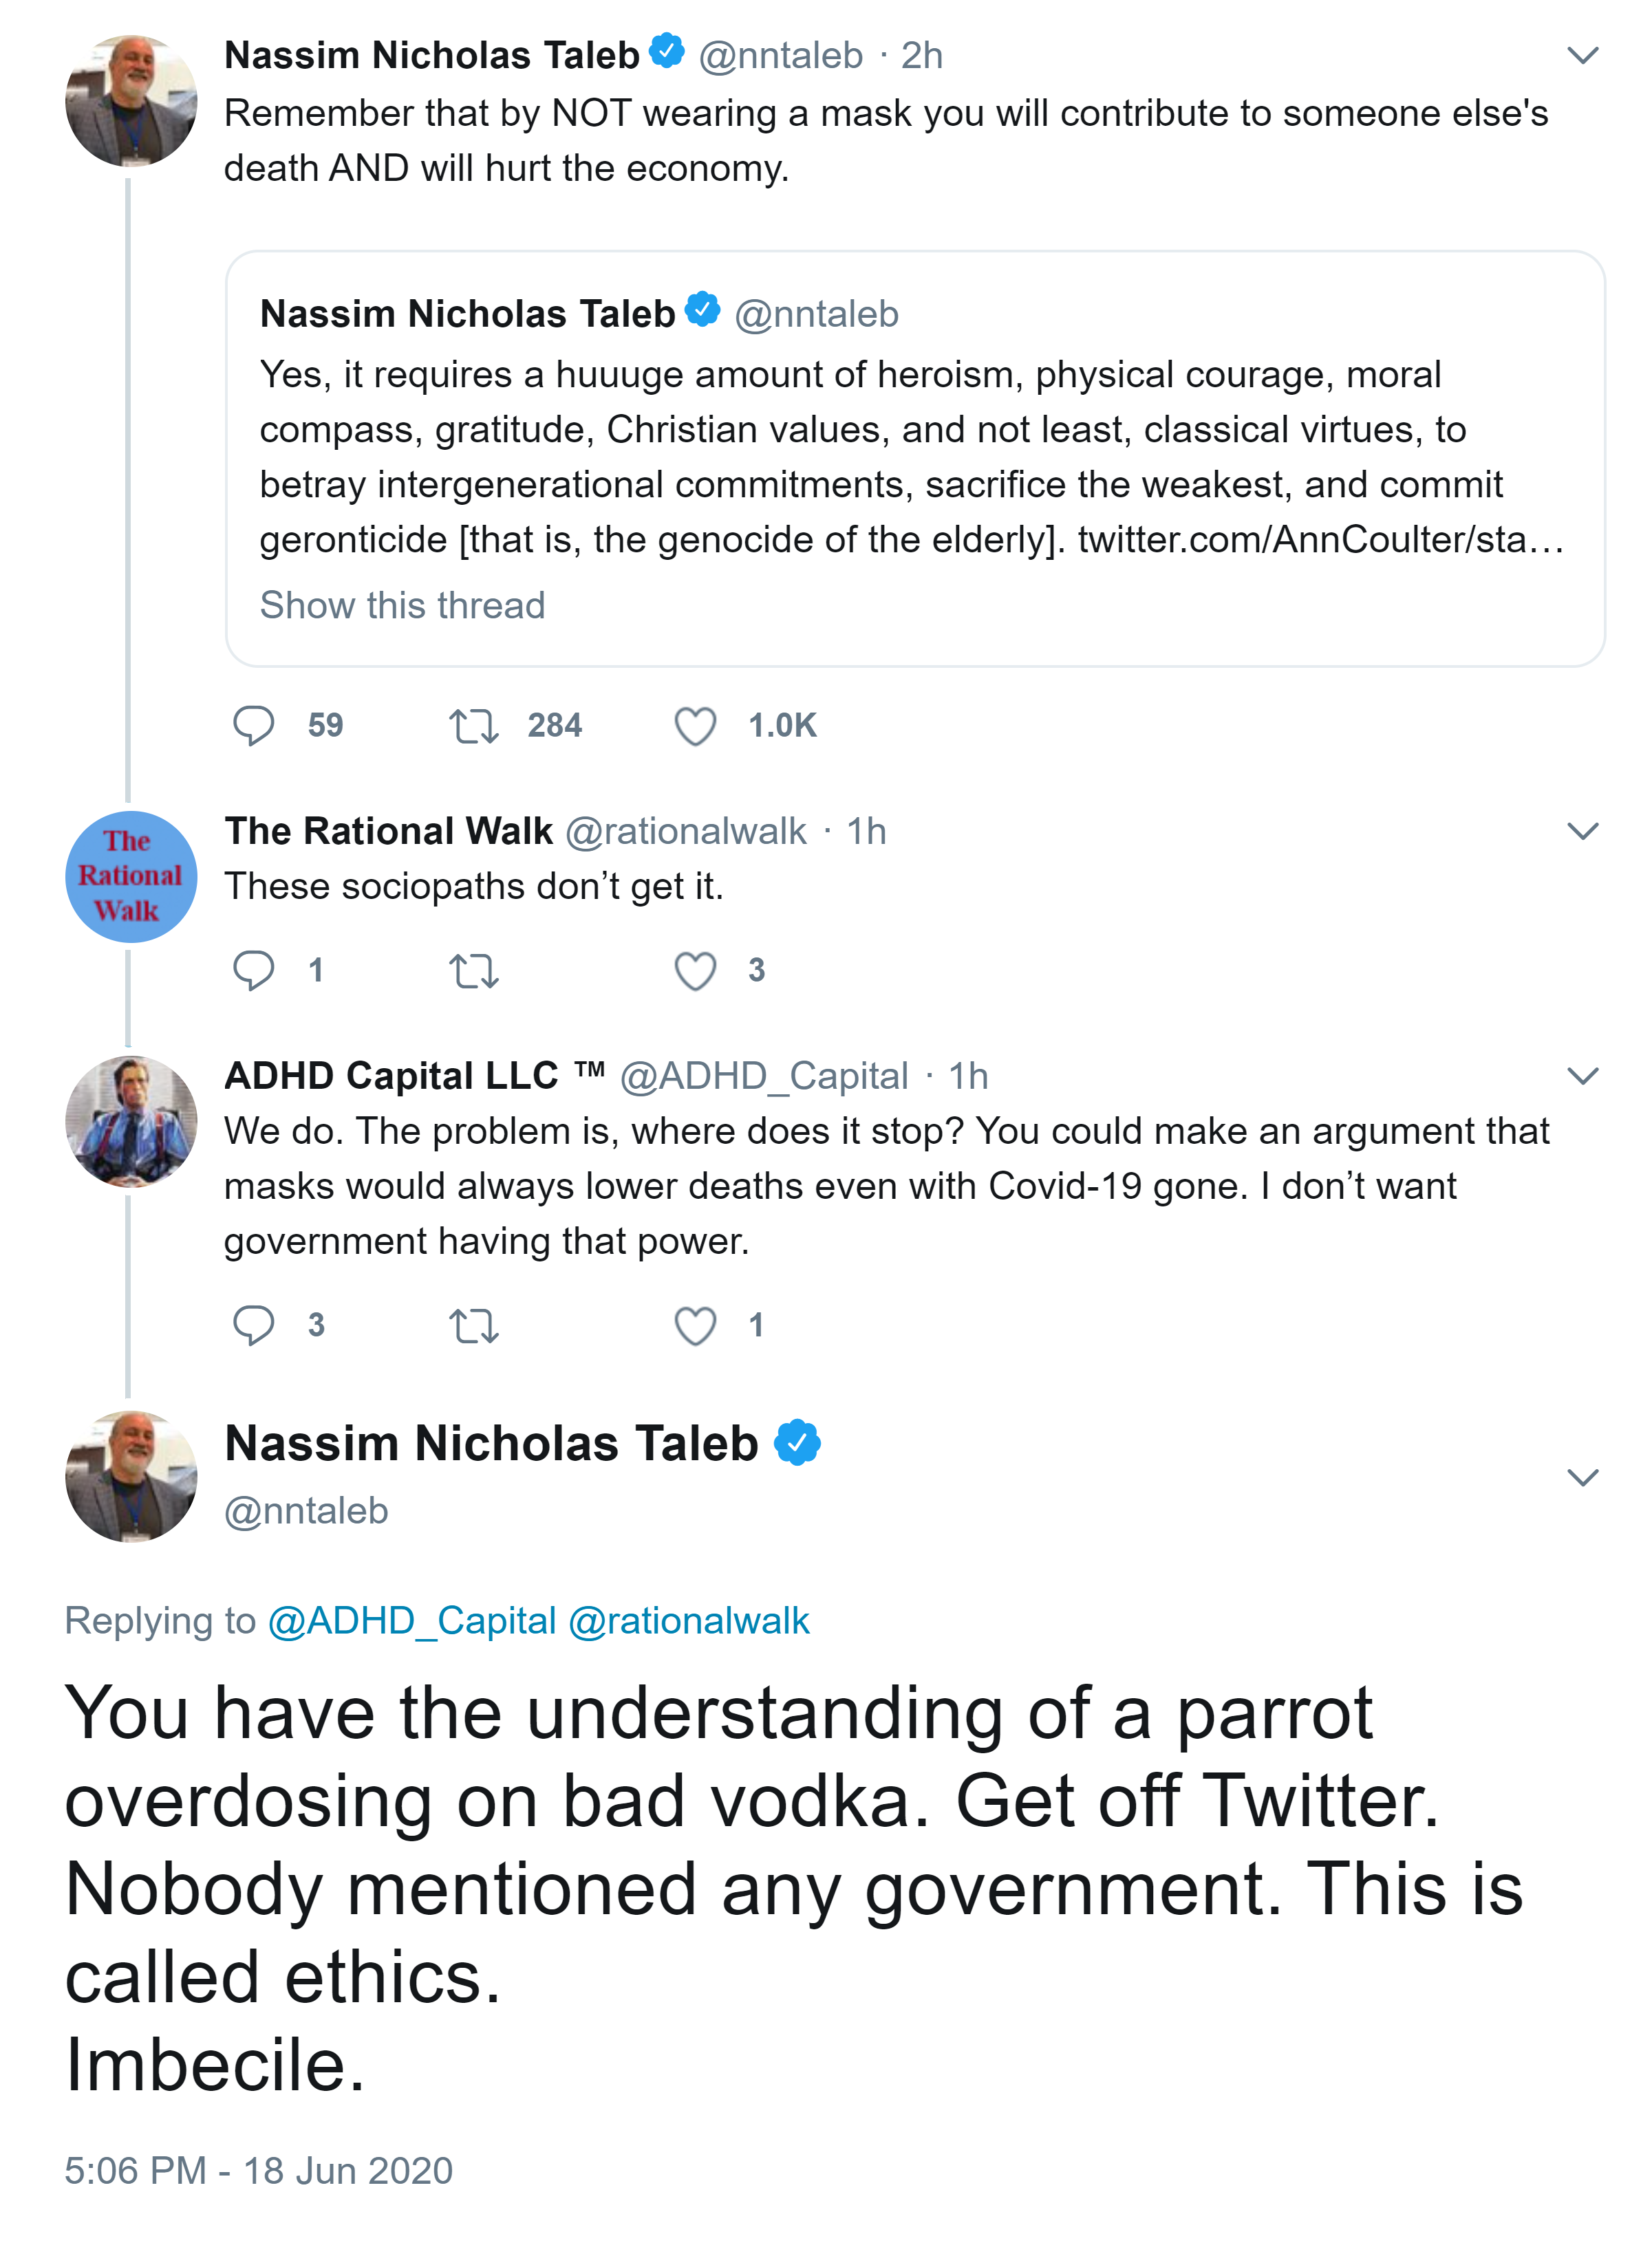
Task: View ADHD Capital LLC's profile avatar
Action: (x=130, y=1122)
